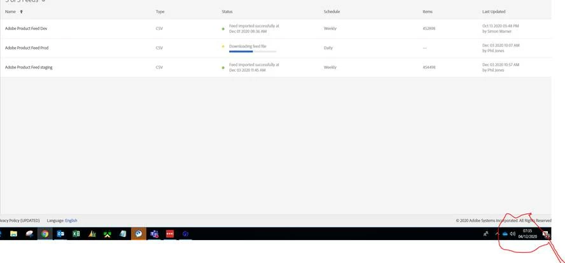The height and width of the screenshot is (263, 565).
Task: Open the People icon in system tray
Action: 486,234
